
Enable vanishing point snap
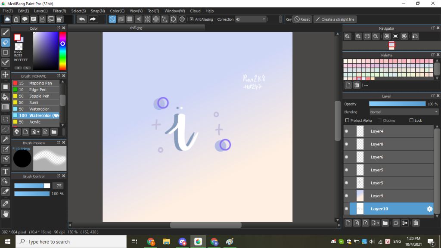coord(138,19)
